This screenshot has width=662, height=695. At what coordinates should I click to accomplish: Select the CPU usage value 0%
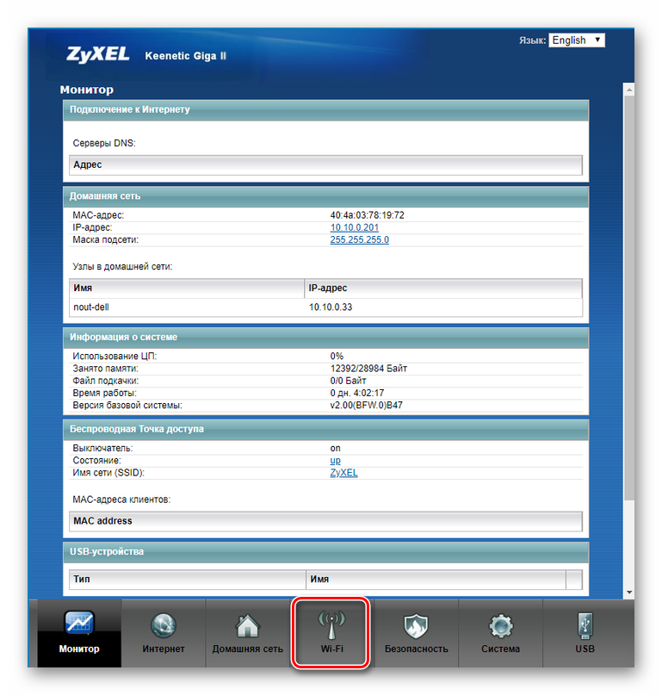pyautogui.click(x=337, y=356)
